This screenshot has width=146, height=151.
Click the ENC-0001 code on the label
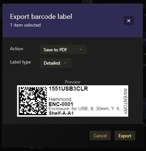pyautogui.click(x=61, y=104)
